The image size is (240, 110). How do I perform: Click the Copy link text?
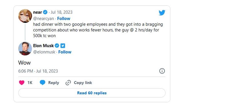click(x=83, y=83)
